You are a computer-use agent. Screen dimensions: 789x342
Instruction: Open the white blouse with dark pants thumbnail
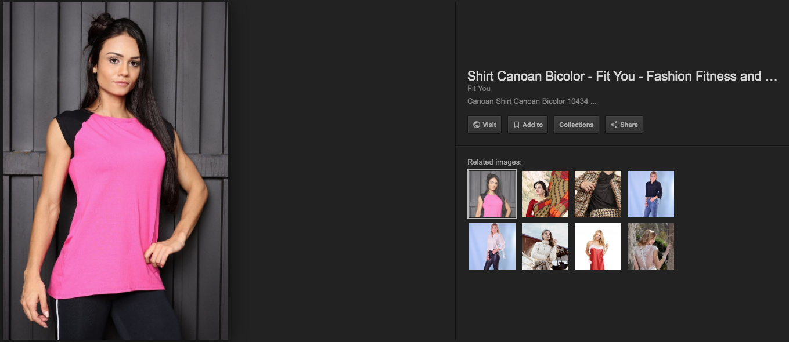click(492, 246)
